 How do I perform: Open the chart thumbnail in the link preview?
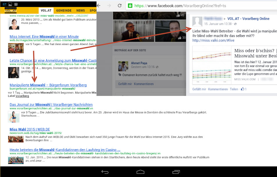(212, 65)
